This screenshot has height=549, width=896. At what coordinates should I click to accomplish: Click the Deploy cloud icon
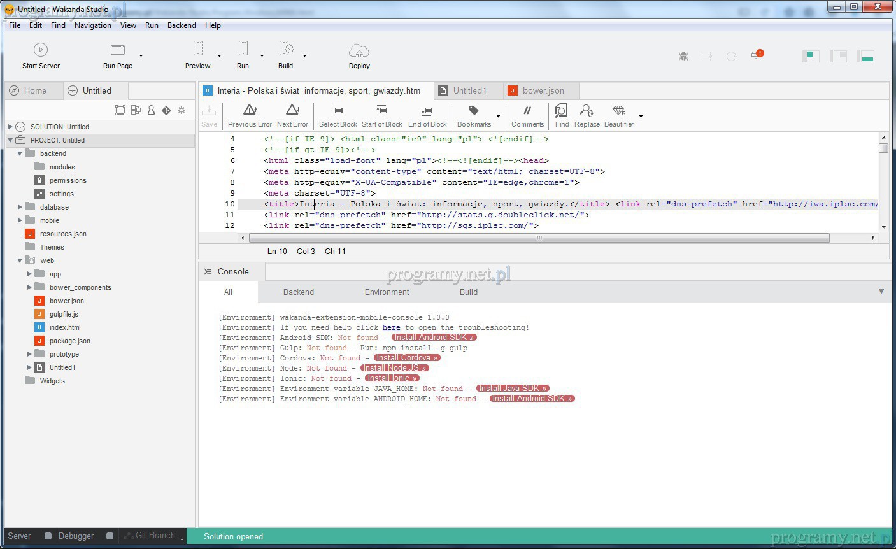359,51
